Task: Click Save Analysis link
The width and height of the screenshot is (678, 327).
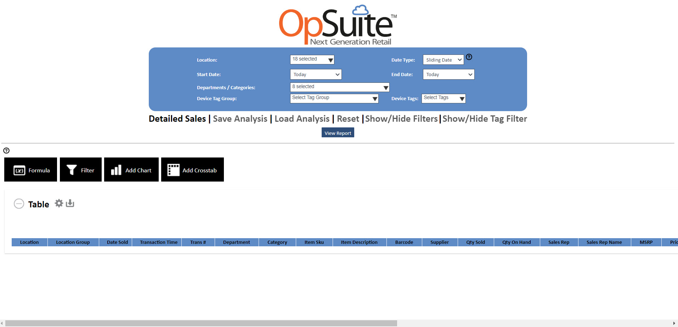Action: [240, 119]
